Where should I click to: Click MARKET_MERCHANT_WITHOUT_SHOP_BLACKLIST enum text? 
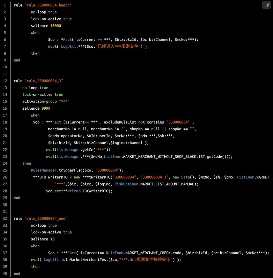[x=164, y=156]
